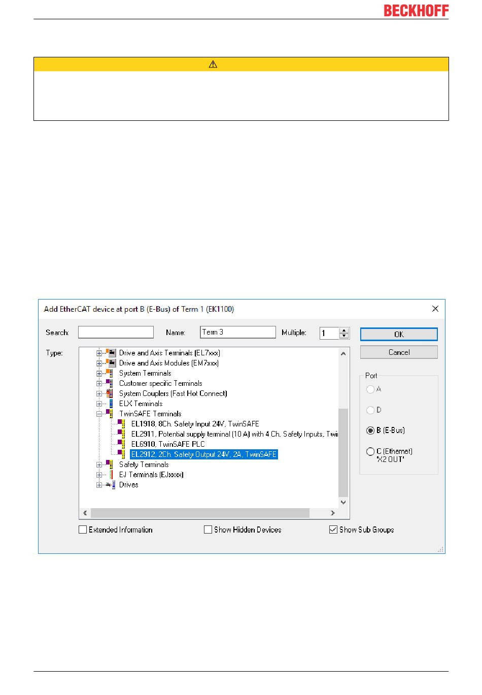Click the horizontal scrollbar left arrow
Image resolution: width=482 pixels, height=695 pixels.
(x=85, y=513)
